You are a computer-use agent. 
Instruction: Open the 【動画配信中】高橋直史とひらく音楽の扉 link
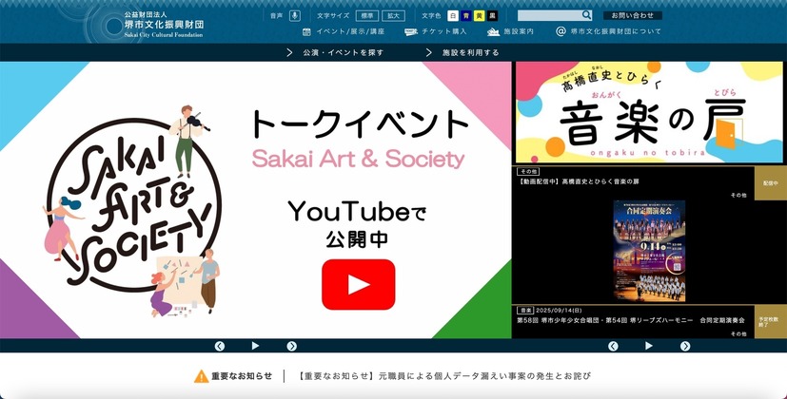pyautogui.click(x=579, y=181)
